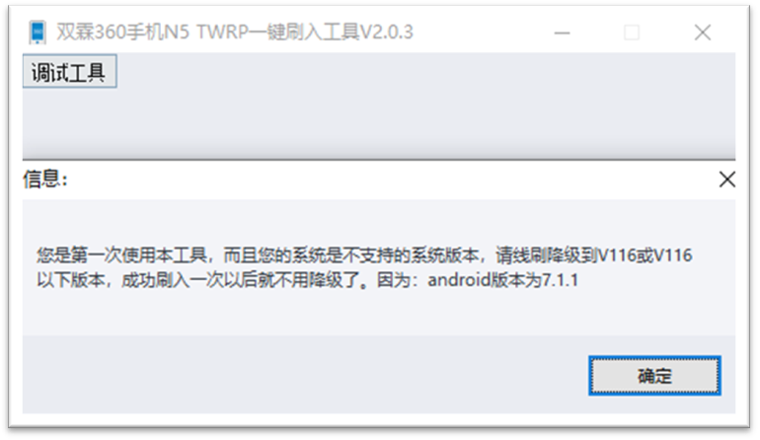760x440 pixels.
Task: Click the dialog footer beside 确定
Action: (305, 375)
